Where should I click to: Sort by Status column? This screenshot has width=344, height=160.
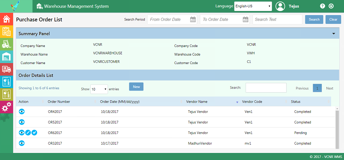coord(310,102)
